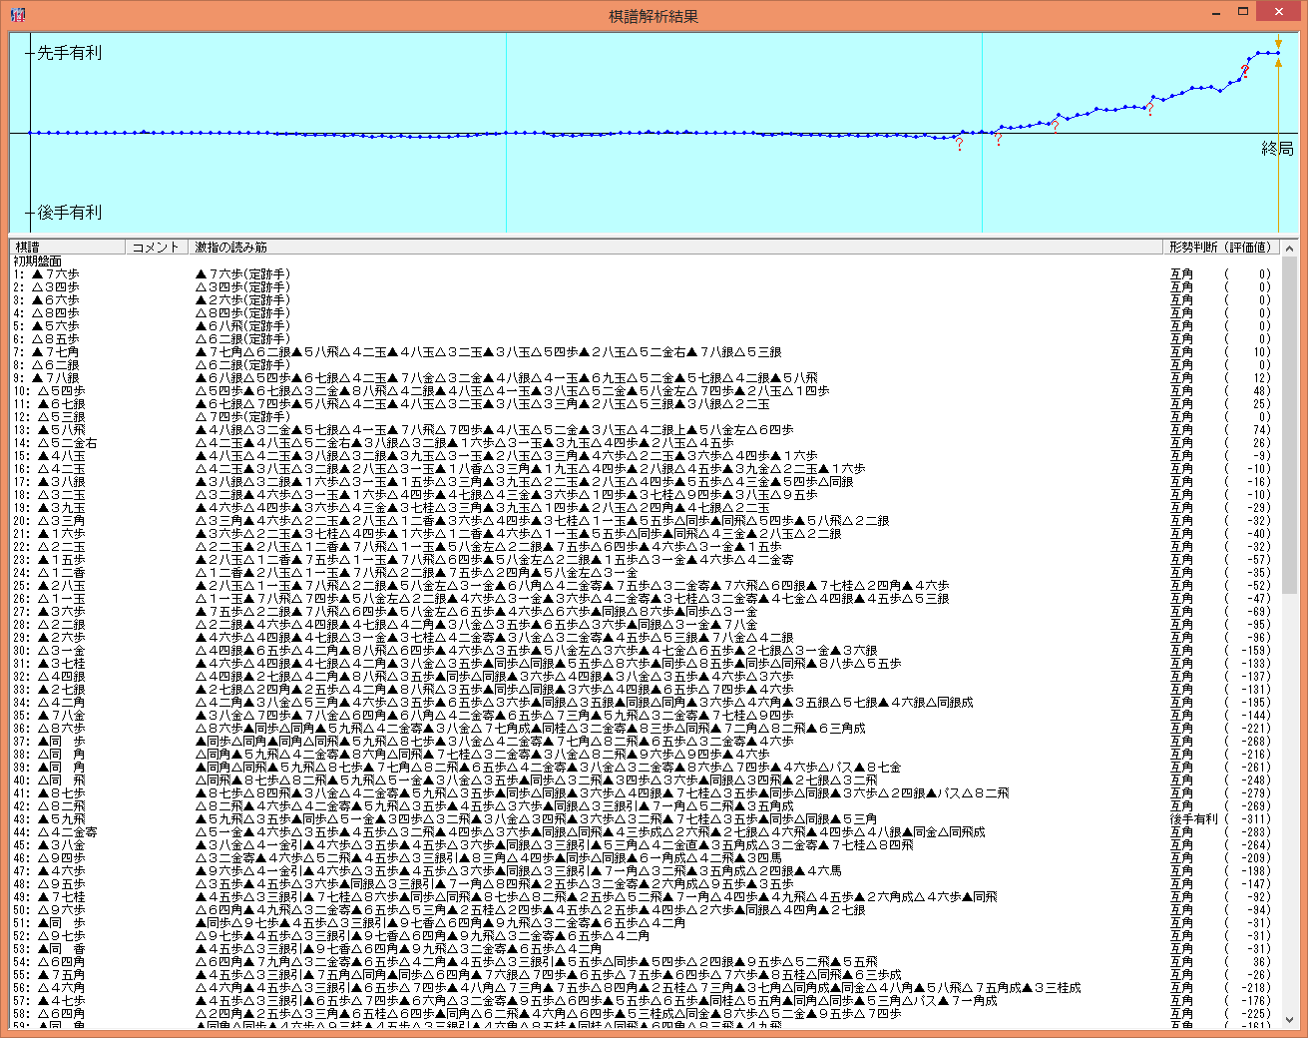Minimize the analysis results window

1216,13
